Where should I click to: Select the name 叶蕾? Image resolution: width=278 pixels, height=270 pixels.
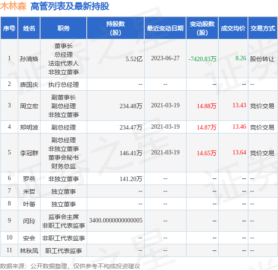click(x=29, y=204)
